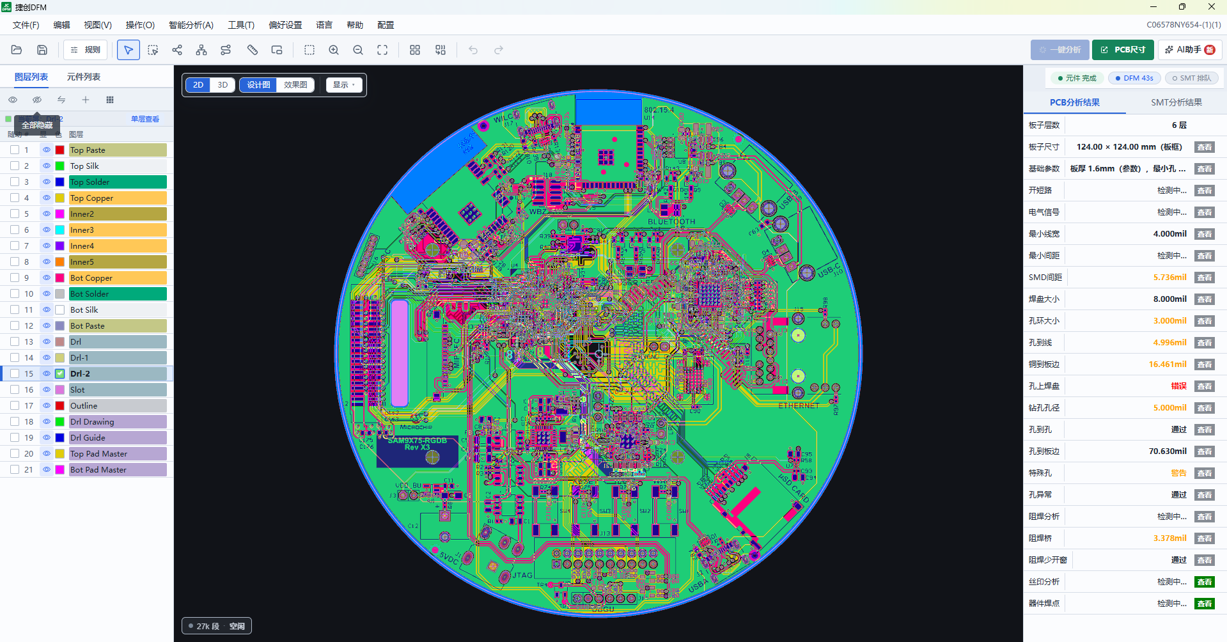This screenshot has height=642, width=1227.
Task: Save the project with the floppy disk icon
Action: pos(42,50)
